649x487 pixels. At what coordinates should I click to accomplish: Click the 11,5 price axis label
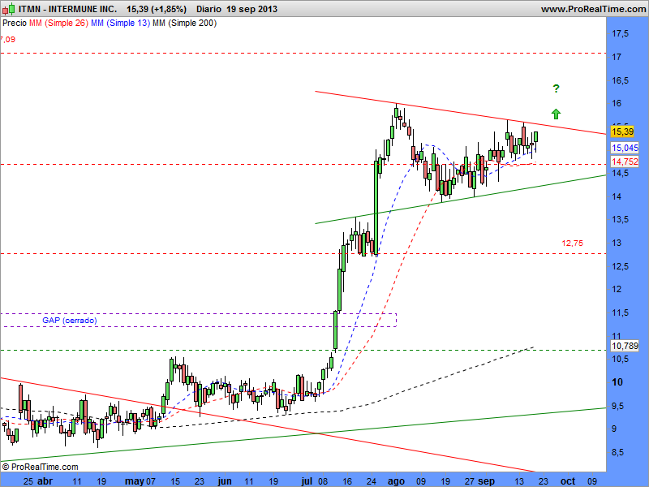click(620, 312)
